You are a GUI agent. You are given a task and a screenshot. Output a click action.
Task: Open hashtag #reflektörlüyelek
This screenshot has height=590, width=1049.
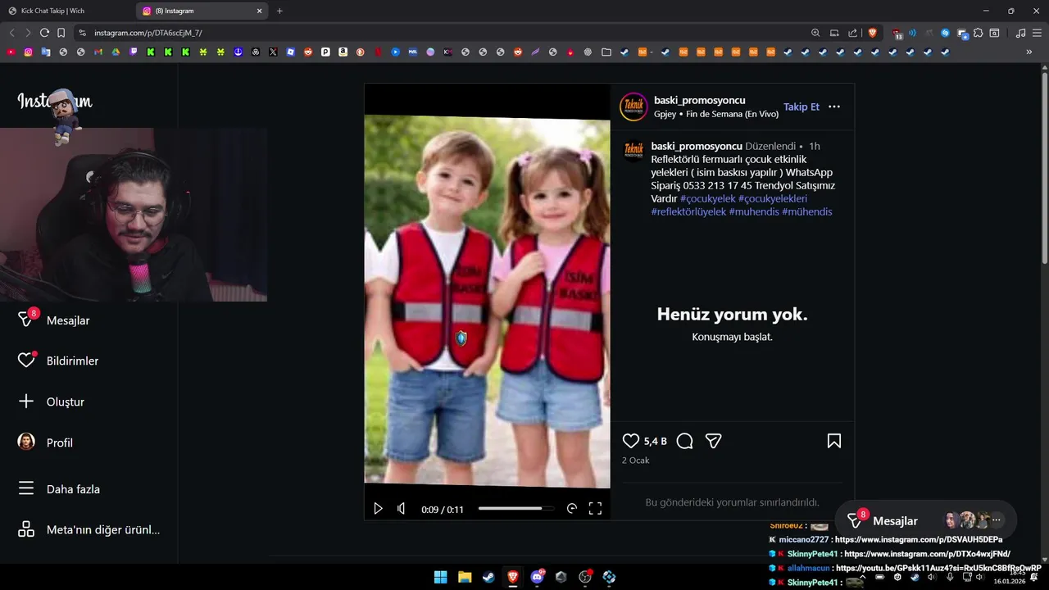click(x=688, y=211)
